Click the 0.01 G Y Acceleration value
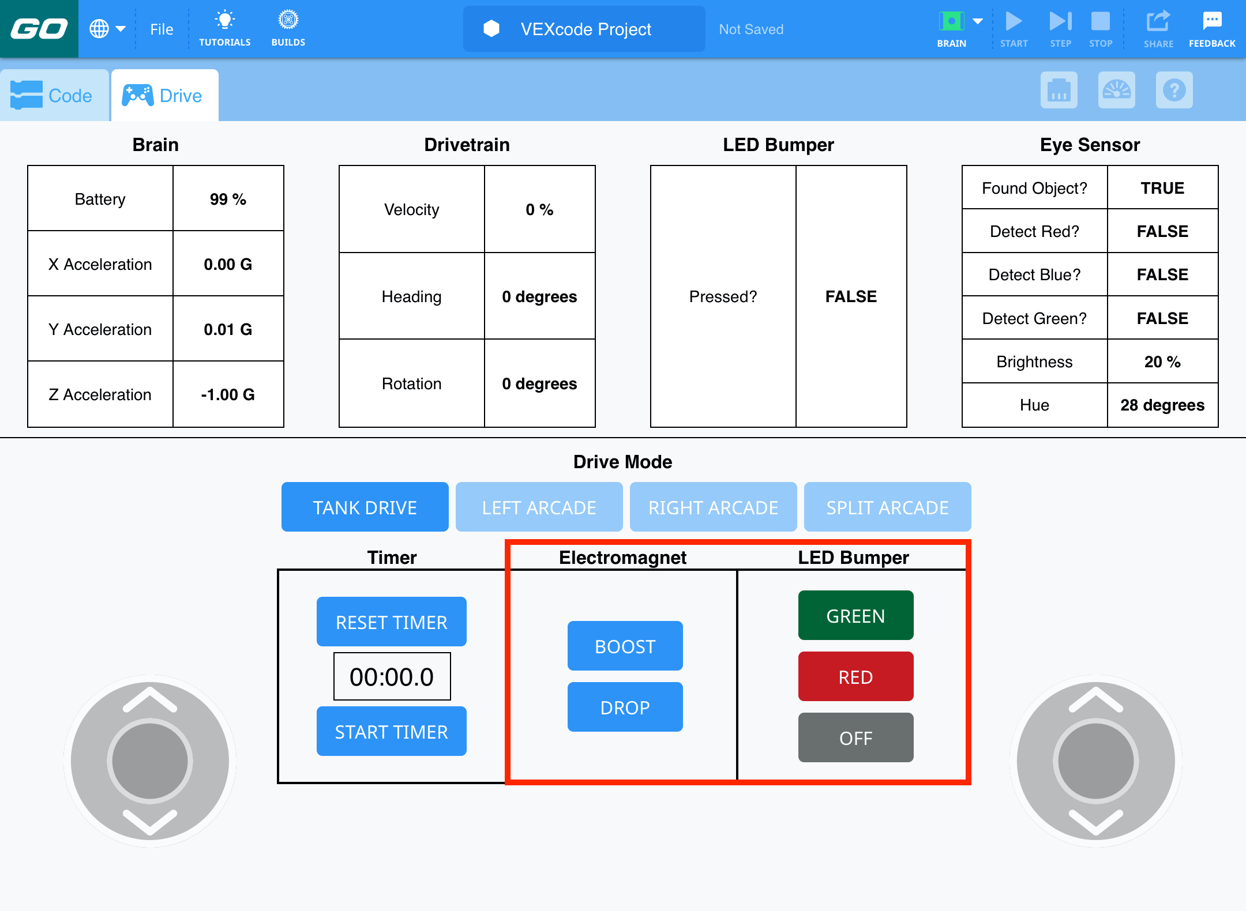This screenshot has width=1246, height=911. point(228,329)
